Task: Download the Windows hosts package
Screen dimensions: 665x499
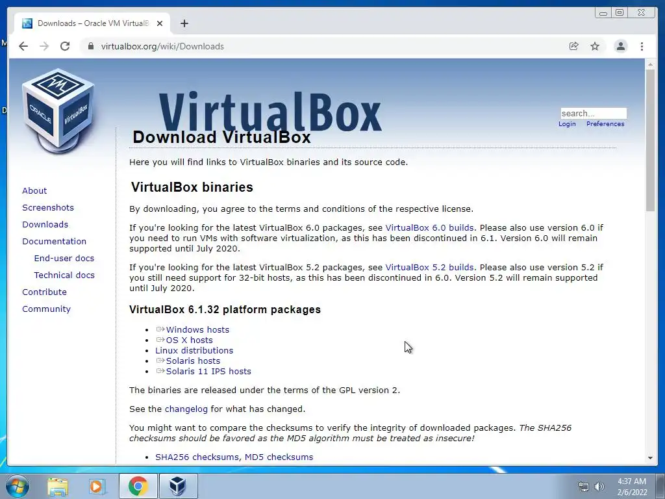Action: point(197,329)
